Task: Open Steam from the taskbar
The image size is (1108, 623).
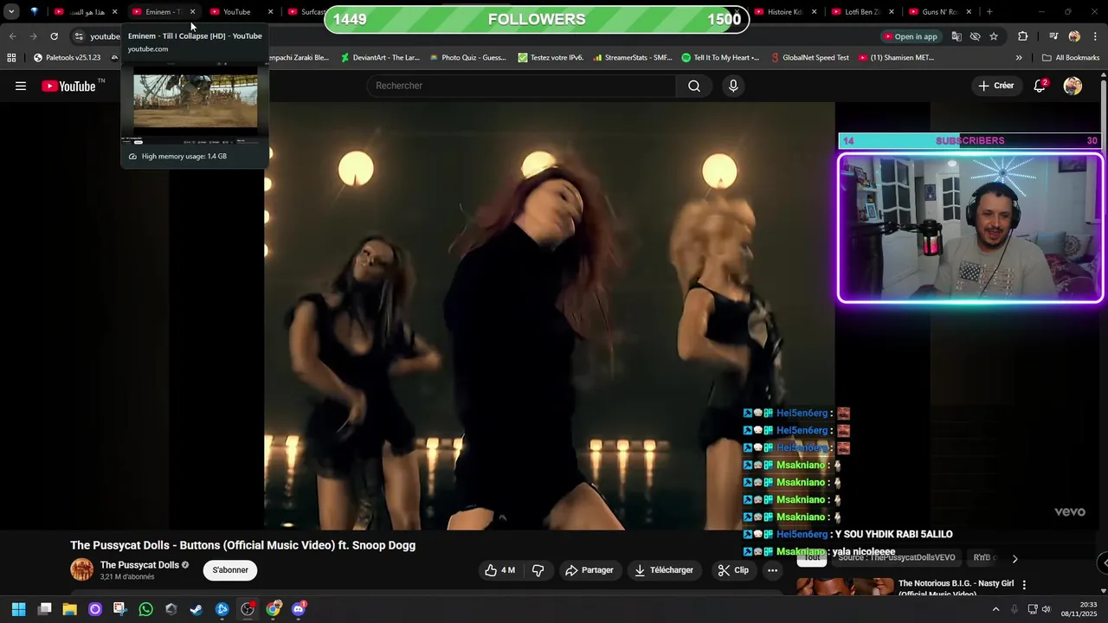Action: 196,609
